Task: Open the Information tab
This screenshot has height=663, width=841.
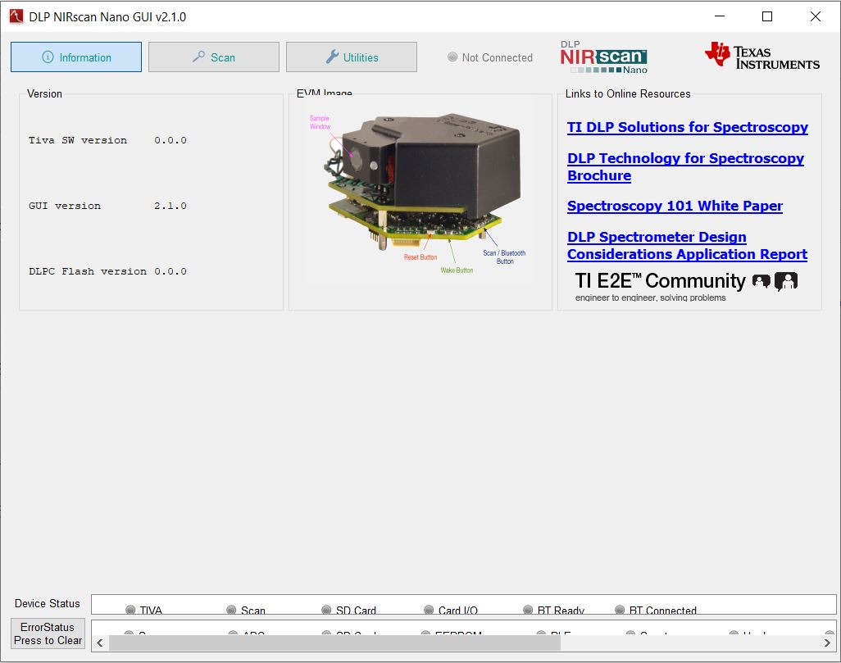Action: (x=76, y=57)
